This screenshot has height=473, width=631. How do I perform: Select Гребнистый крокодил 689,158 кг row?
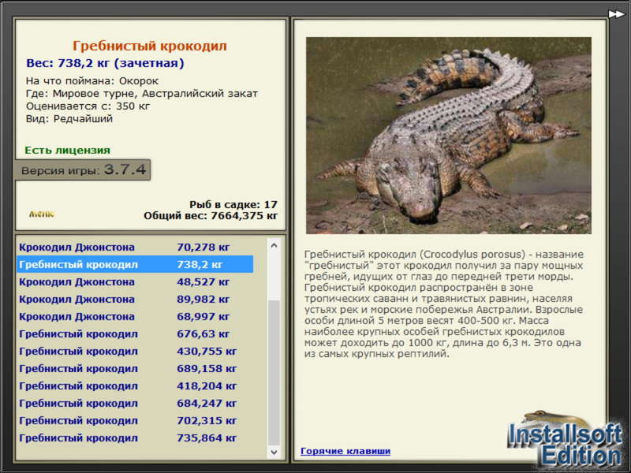[135, 368]
